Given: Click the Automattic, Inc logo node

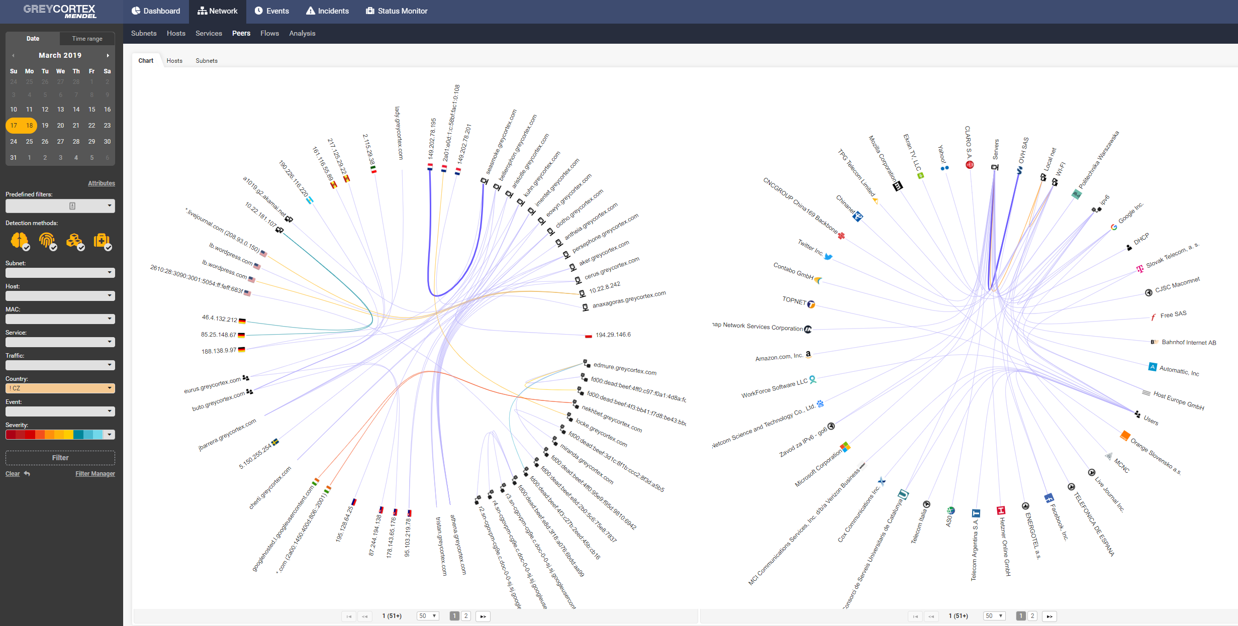Looking at the screenshot, I should point(1153,367).
